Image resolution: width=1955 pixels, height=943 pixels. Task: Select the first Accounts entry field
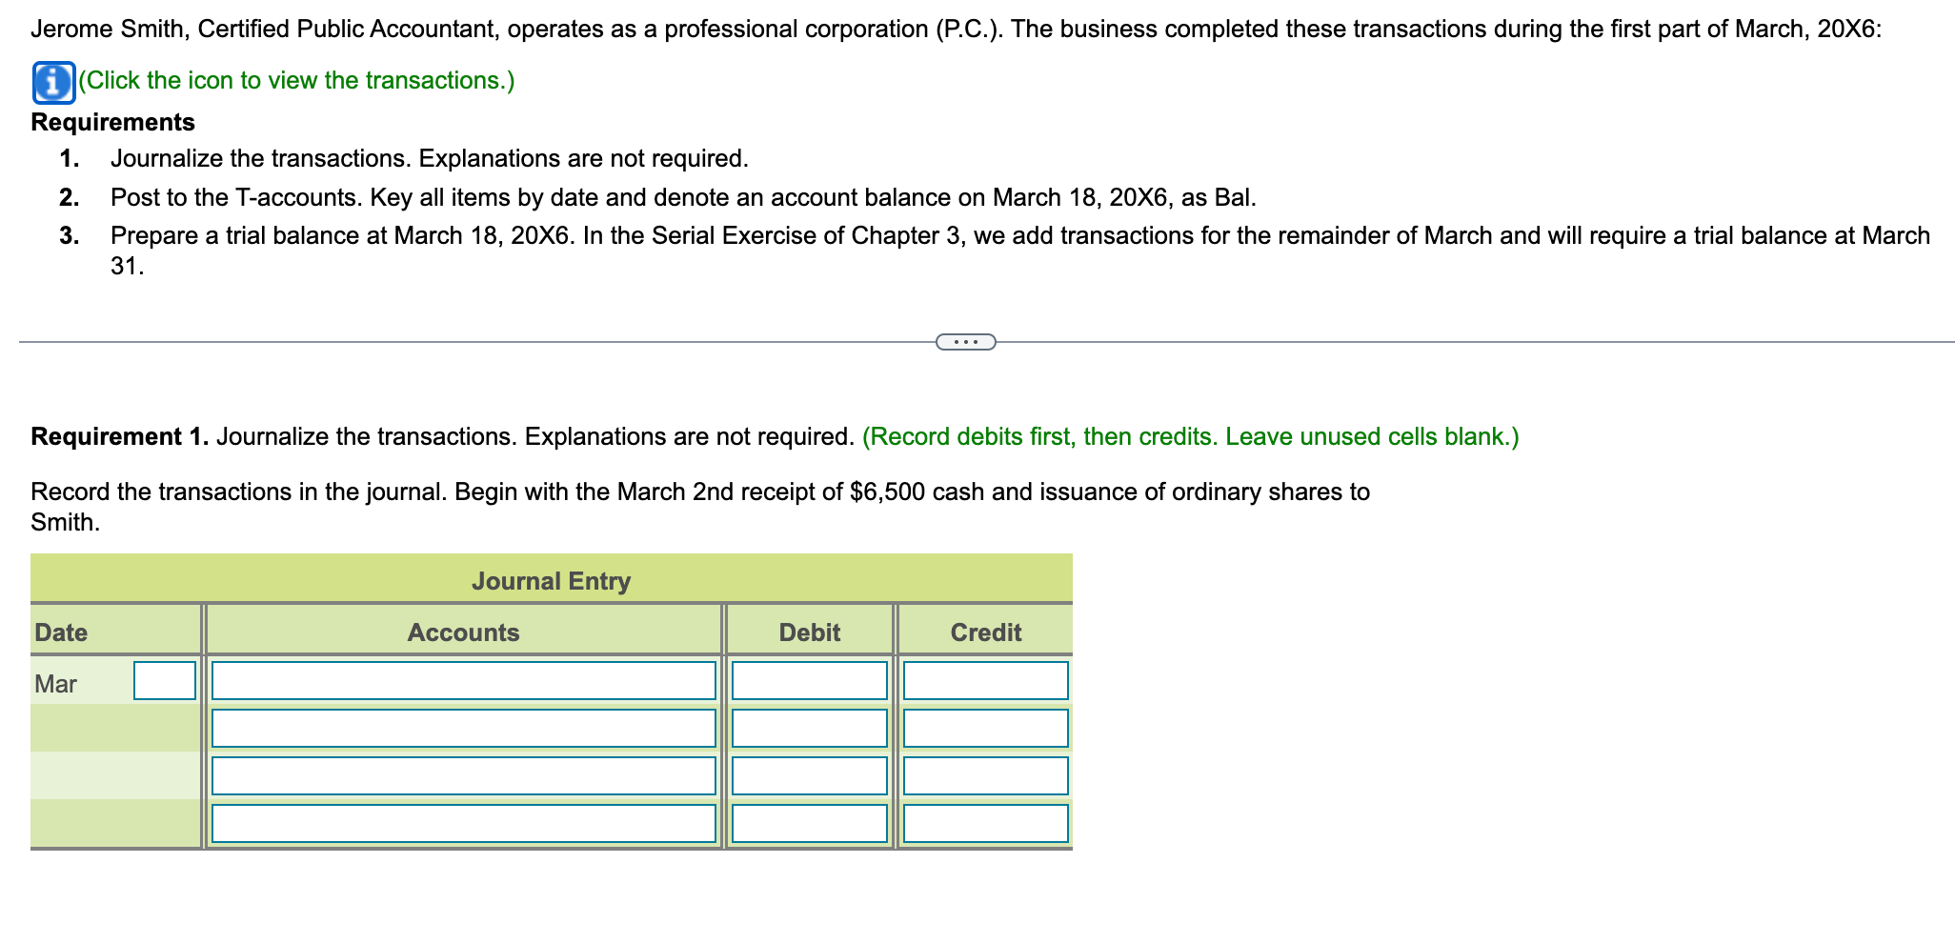(462, 680)
